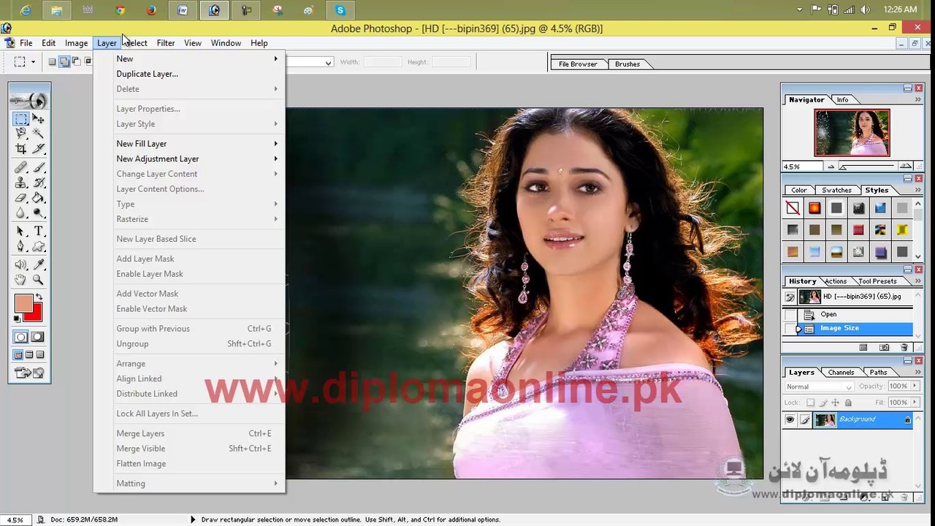Switch to the Channels tab
Screen dimensions: 935x526
[x=841, y=373]
